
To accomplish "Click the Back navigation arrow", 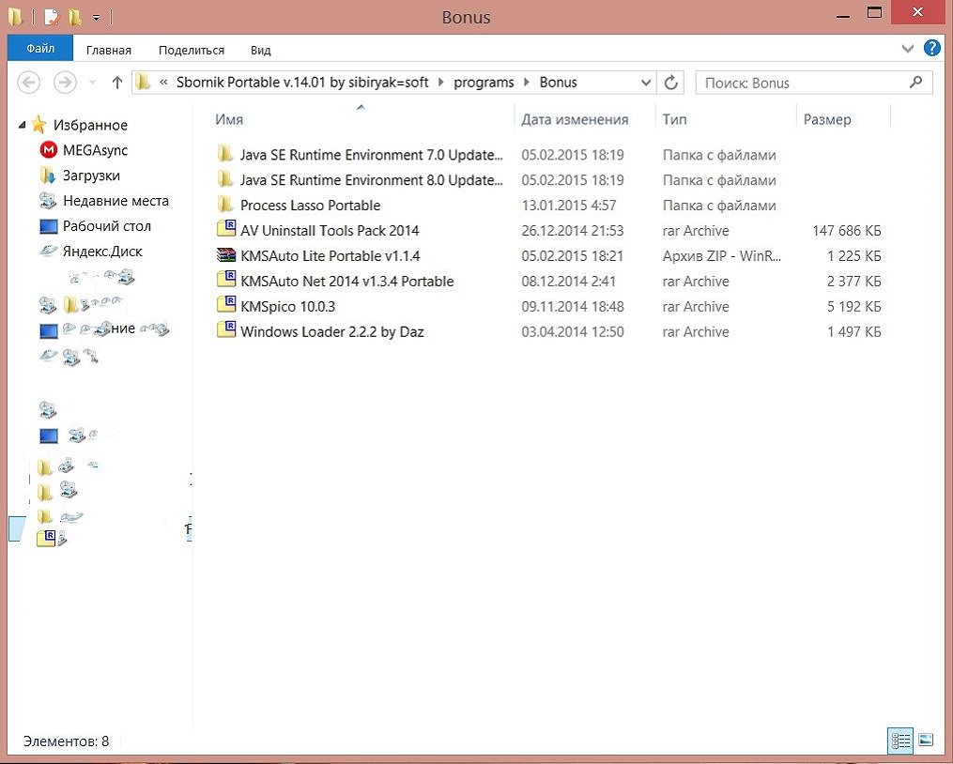I will coord(28,82).
